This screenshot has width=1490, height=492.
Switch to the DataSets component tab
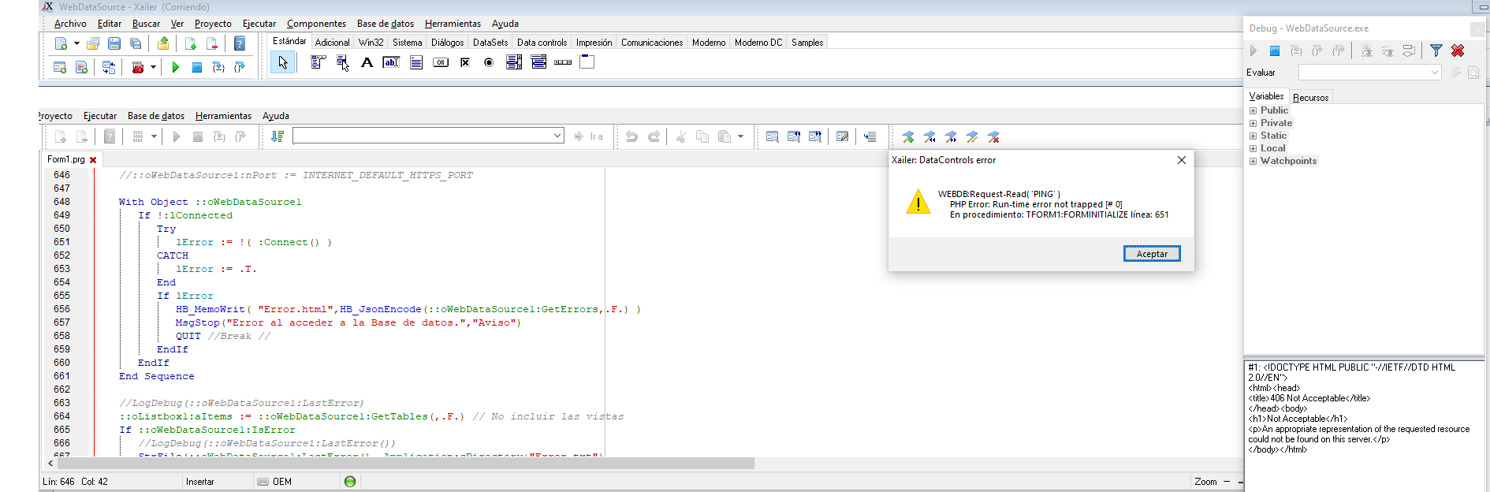[x=490, y=43]
